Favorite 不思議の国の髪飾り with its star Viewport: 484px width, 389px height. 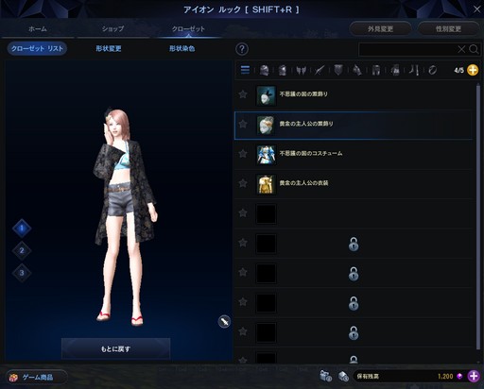click(243, 94)
